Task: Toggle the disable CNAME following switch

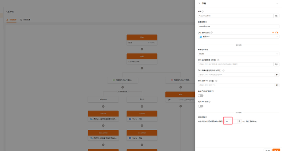Action: (x=201, y=96)
